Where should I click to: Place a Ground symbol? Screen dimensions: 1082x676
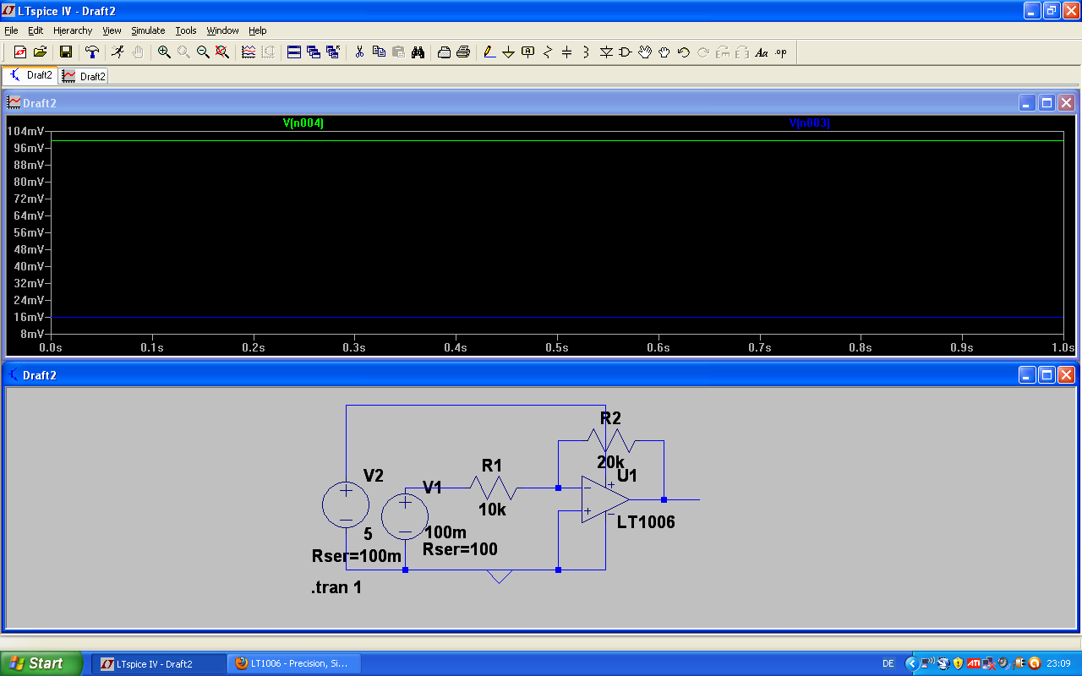pyautogui.click(x=509, y=52)
